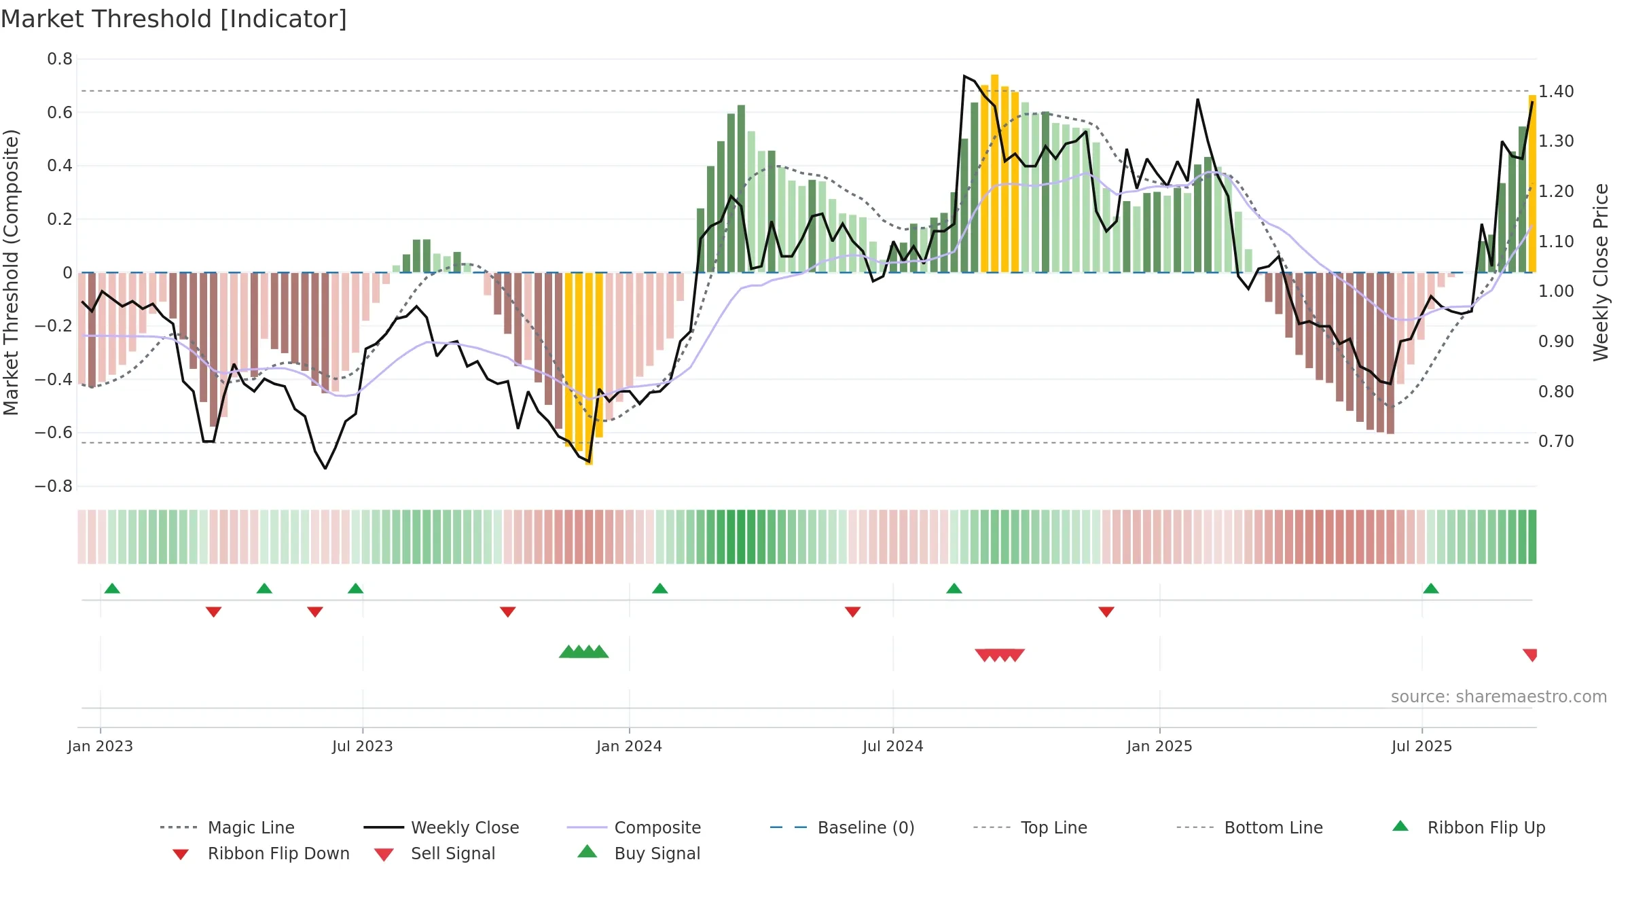1630x917 pixels.
Task: Click the sell signal cluster after Jul 2024
Action: pos(1000,655)
